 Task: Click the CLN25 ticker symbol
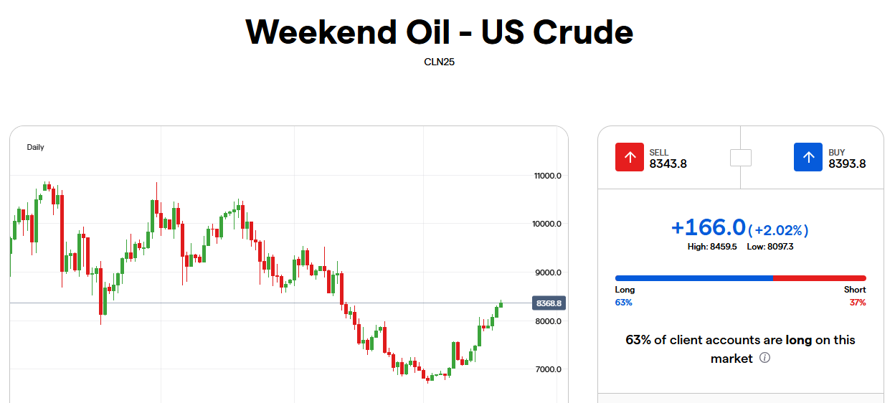pos(440,62)
